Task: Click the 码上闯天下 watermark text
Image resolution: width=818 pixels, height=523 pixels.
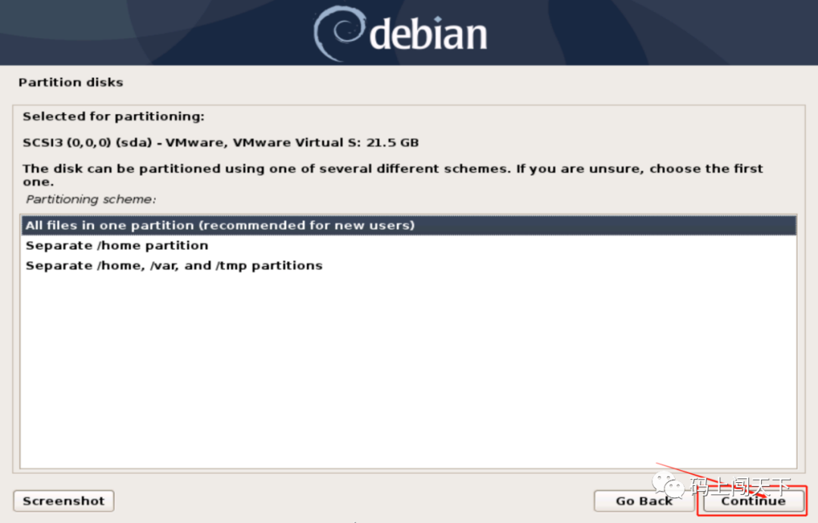Action: click(741, 487)
